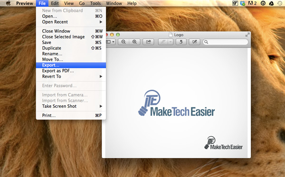Click the search field in Preview toolbar

click(225, 42)
